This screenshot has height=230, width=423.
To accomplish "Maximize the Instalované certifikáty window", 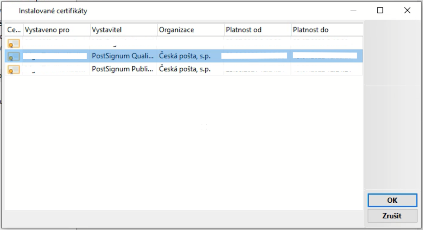I will tap(380, 11).
